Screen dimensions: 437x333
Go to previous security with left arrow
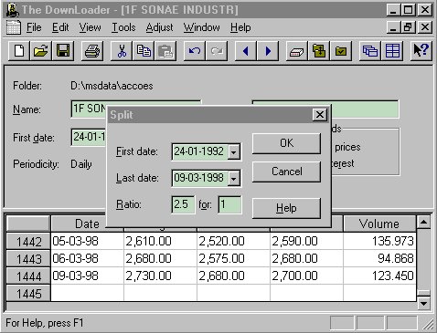pos(246,51)
